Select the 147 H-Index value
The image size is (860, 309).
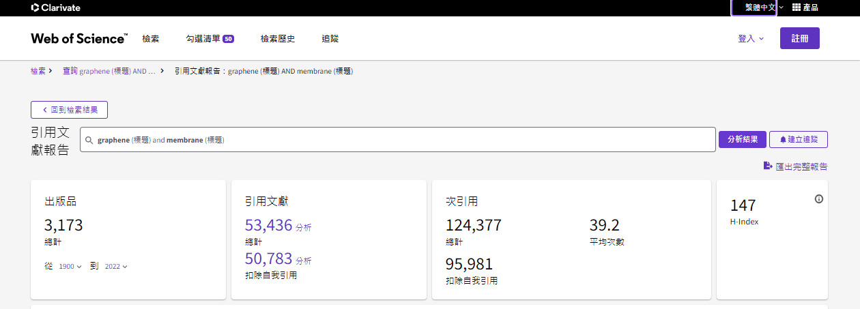click(743, 205)
